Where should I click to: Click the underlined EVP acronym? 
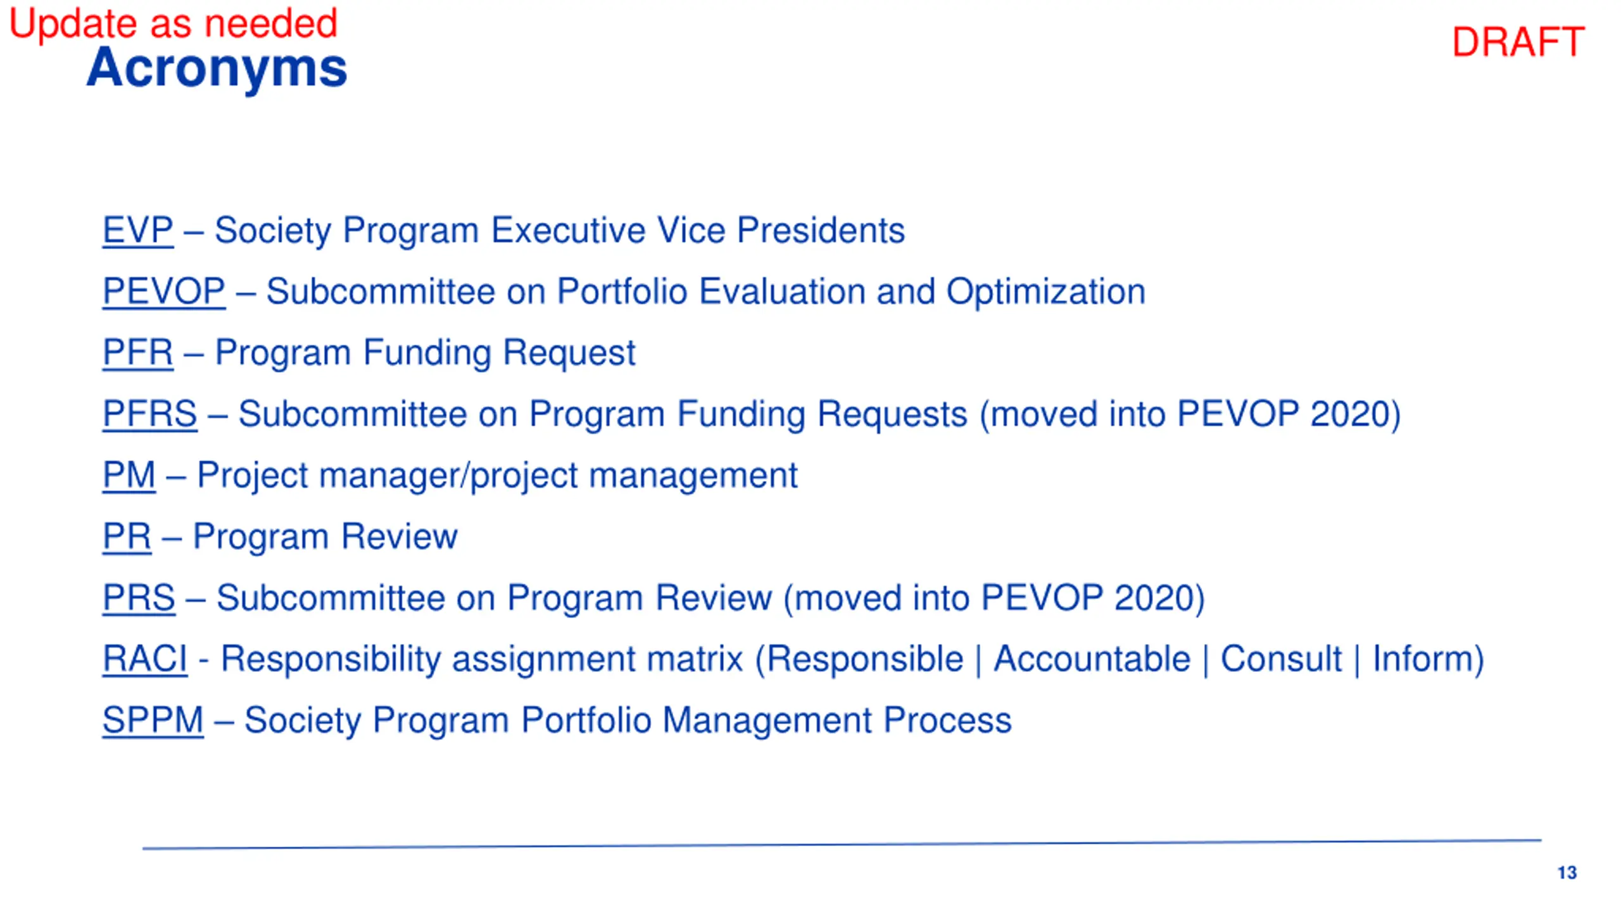tap(137, 230)
